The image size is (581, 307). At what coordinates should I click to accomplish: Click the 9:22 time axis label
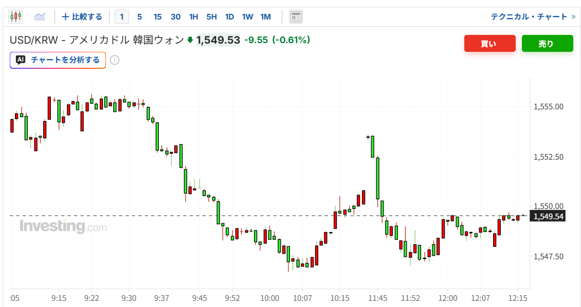(x=92, y=298)
